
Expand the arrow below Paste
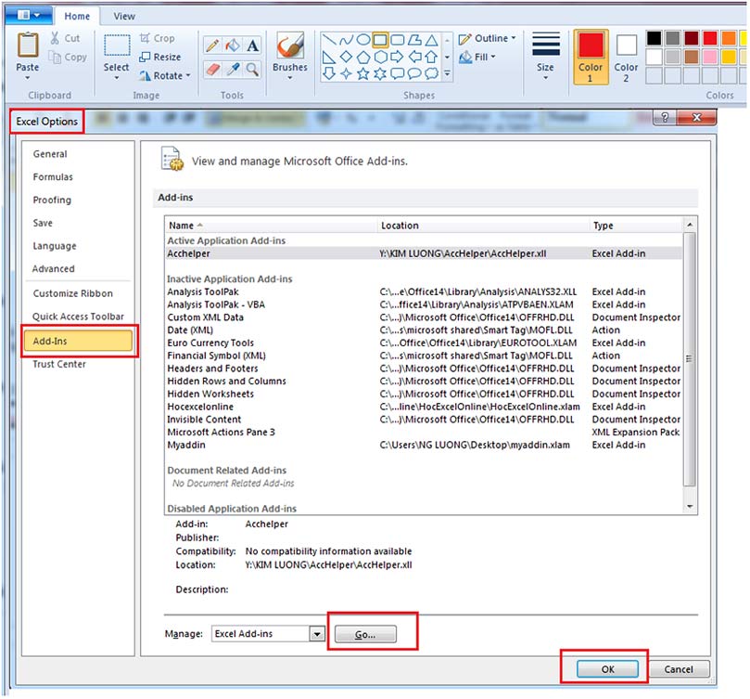(28, 78)
